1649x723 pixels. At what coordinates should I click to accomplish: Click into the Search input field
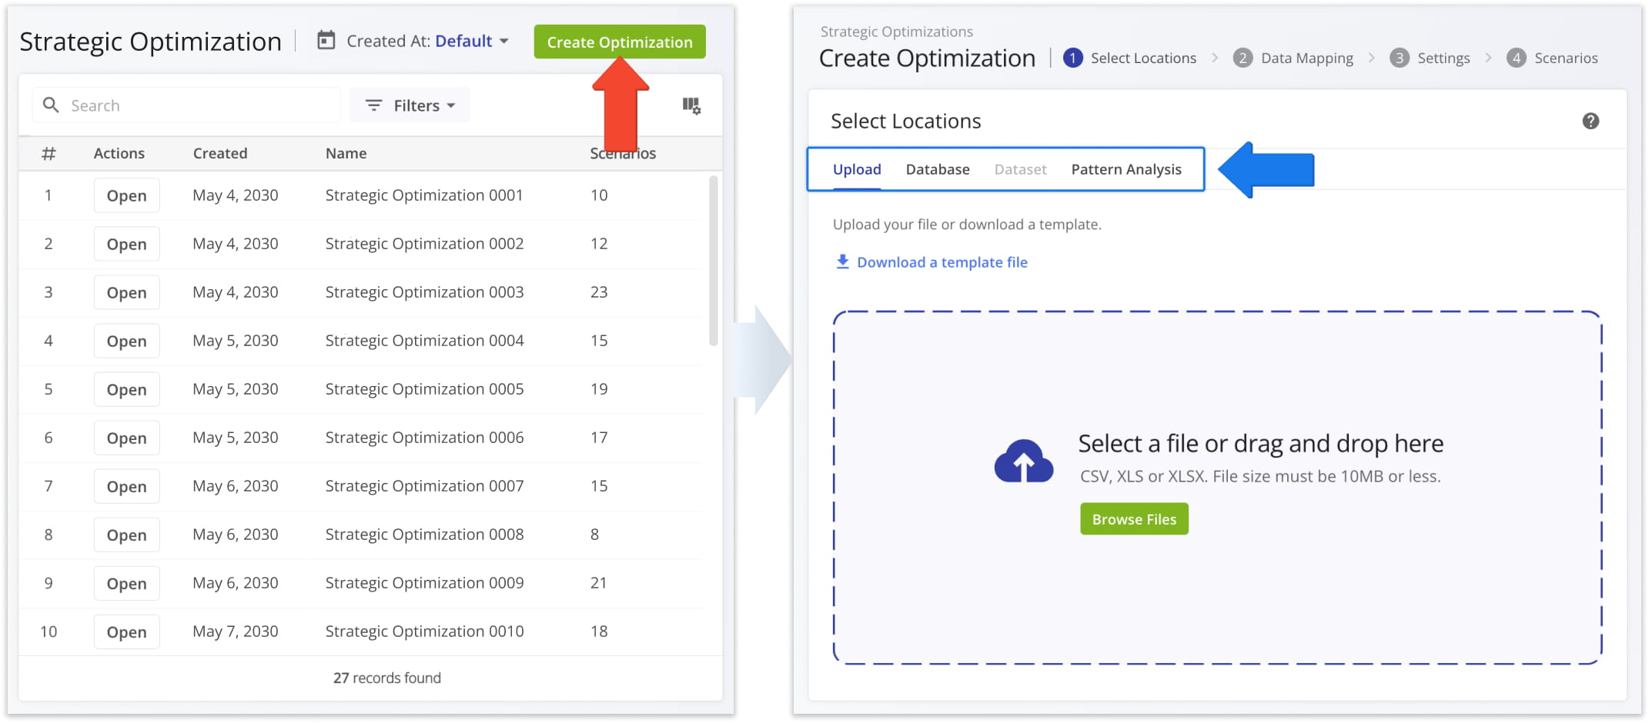[x=200, y=105]
